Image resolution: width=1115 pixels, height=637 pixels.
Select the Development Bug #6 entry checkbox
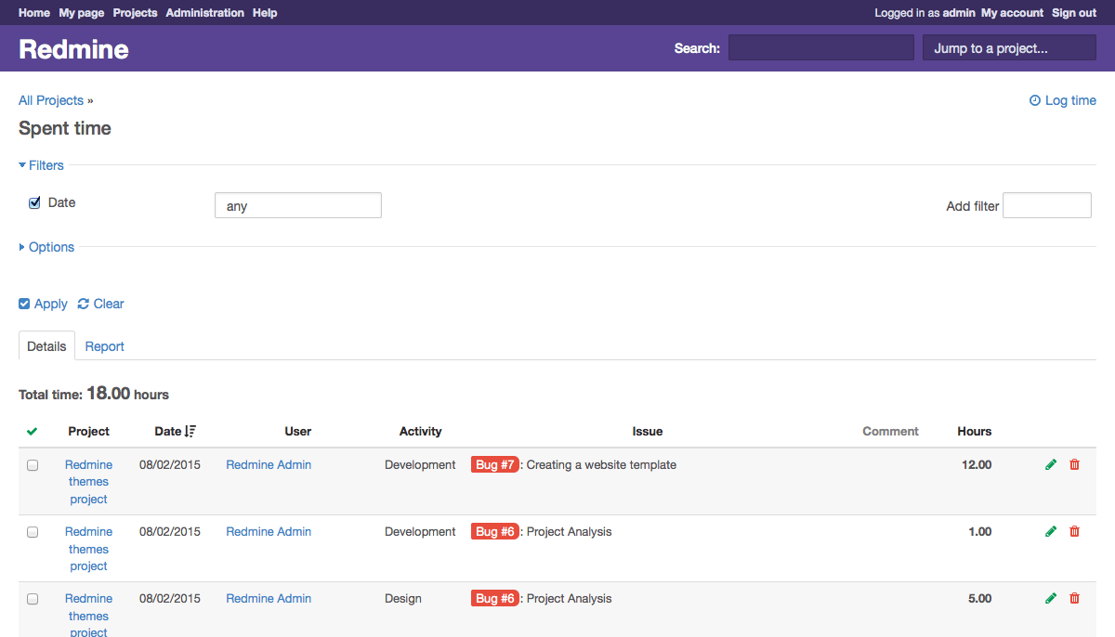click(x=33, y=532)
